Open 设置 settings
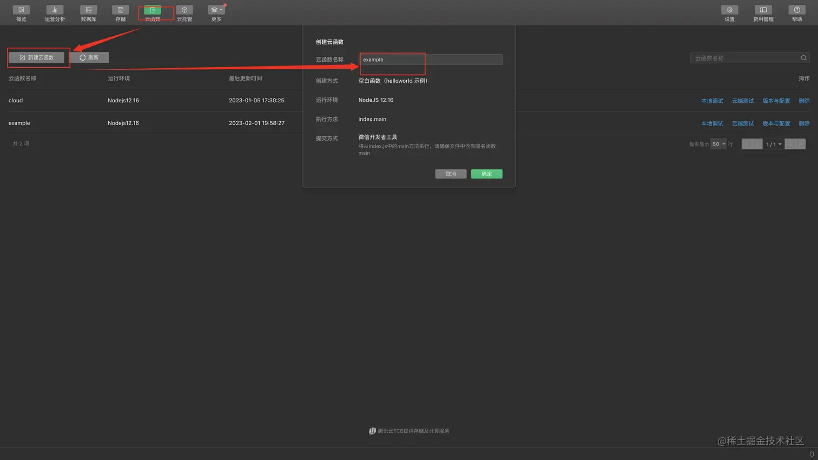 (x=730, y=13)
